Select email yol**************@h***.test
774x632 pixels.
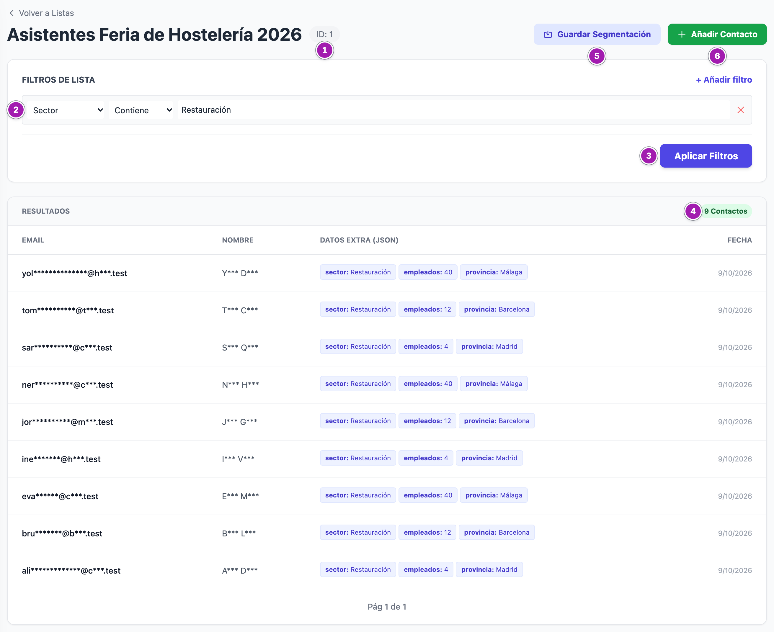tap(74, 273)
